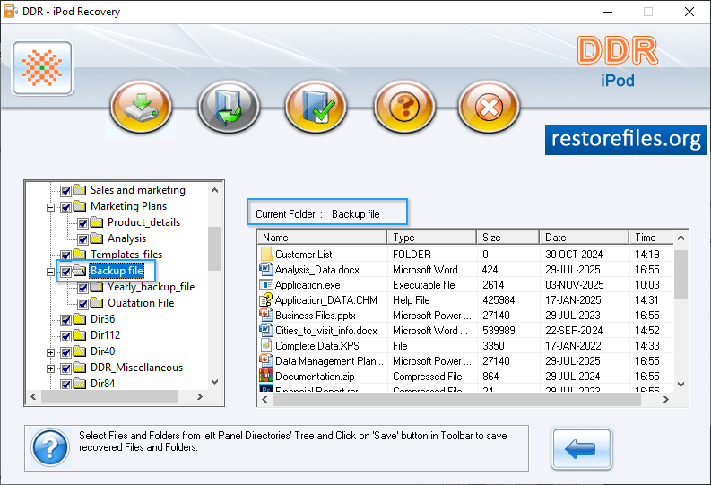Select the Backup file tree label

pyautogui.click(x=117, y=271)
